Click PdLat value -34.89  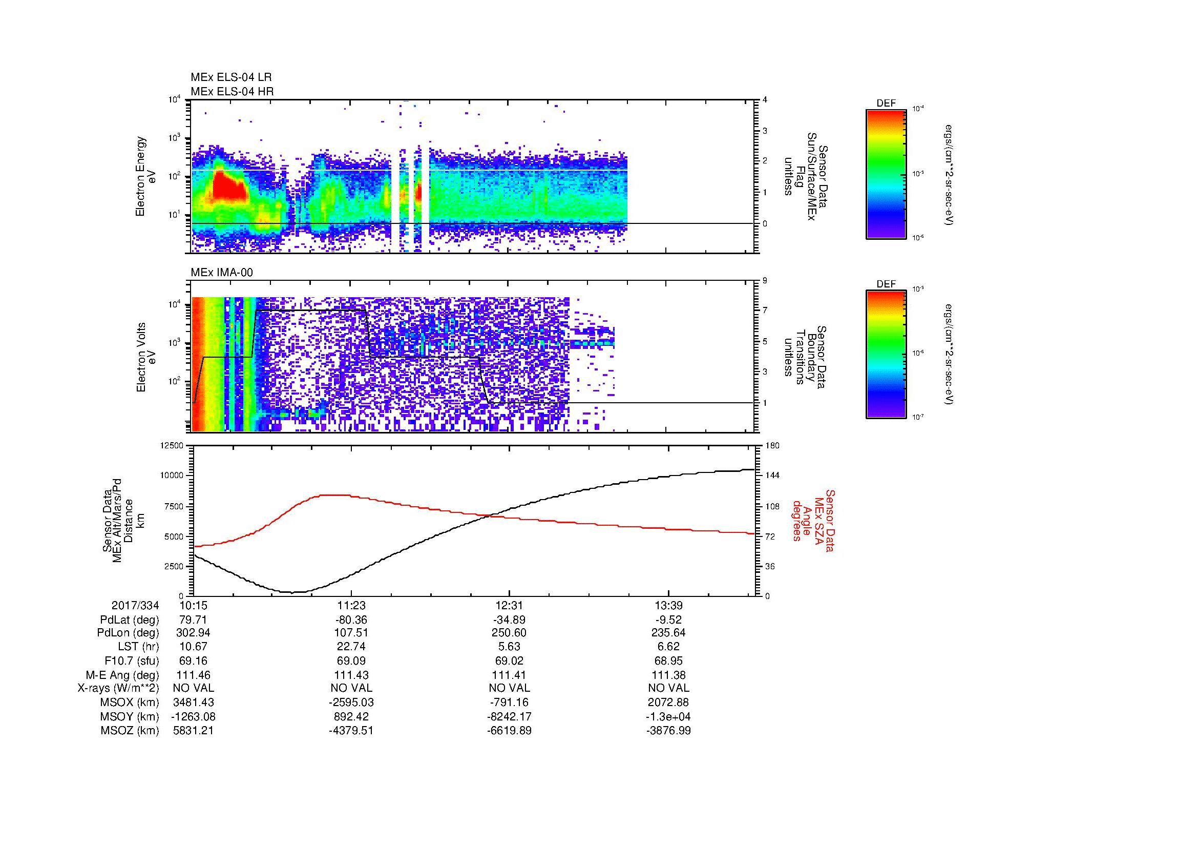pos(509,620)
